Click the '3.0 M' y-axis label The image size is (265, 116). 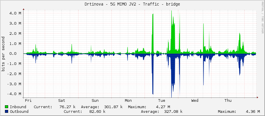click(x=15, y=23)
